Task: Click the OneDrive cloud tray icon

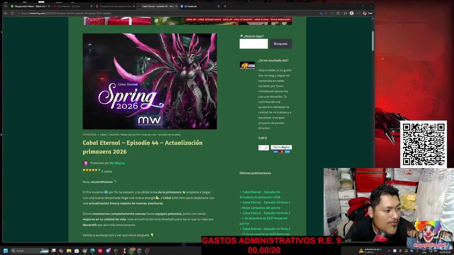Action: click(412, 251)
